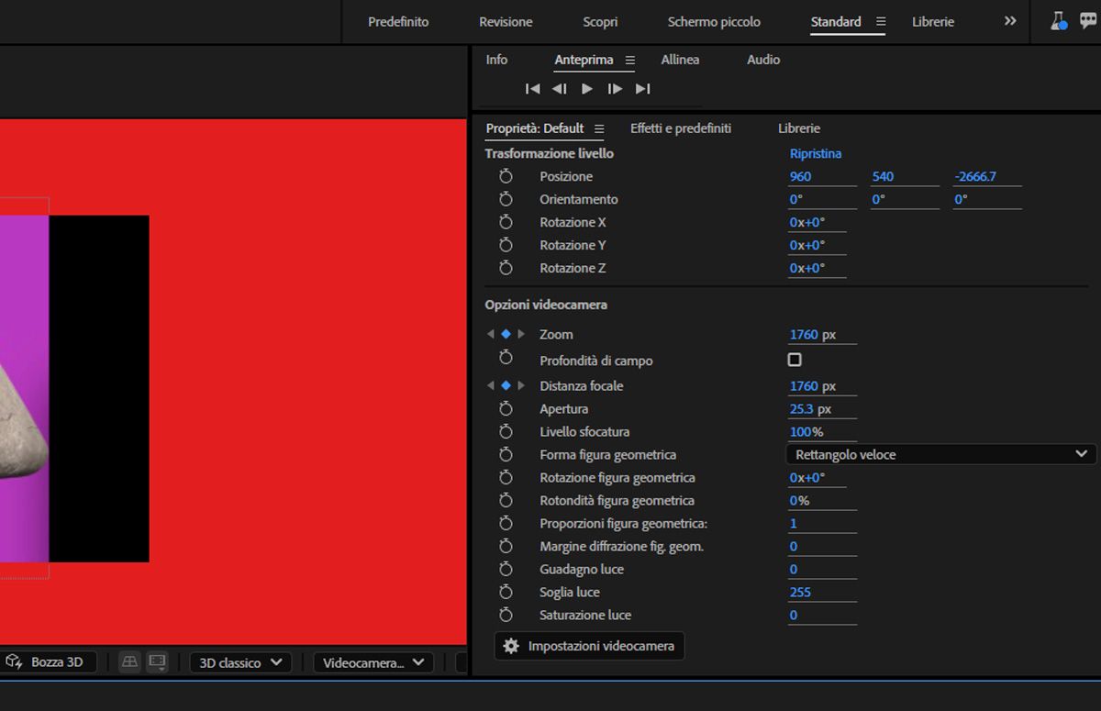Step to next frame in preview
The image size is (1101, 711).
[x=615, y=89]
